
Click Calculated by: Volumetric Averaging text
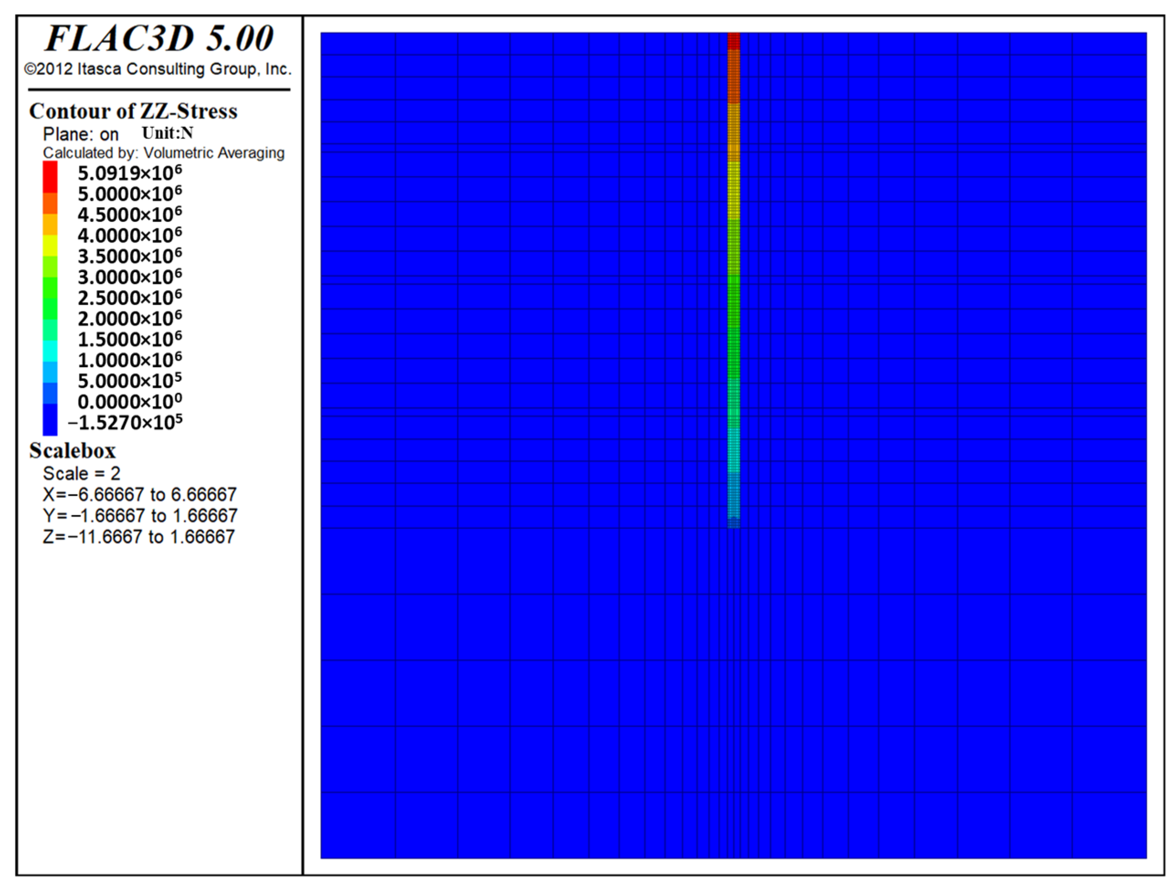click(x=163, y=153)
